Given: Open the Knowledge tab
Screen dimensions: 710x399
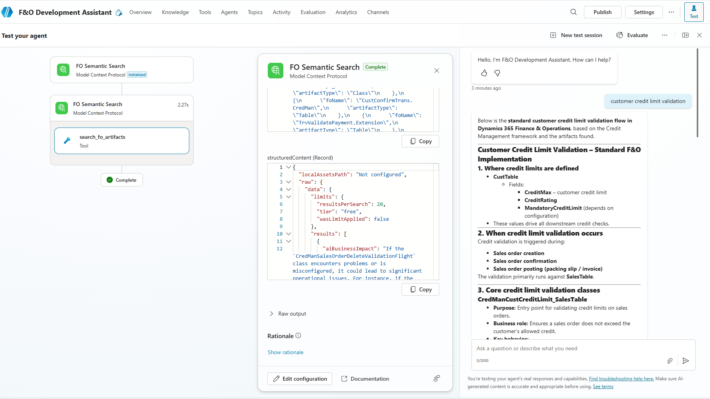Looking at the screenshot, I should click(175, 12).
